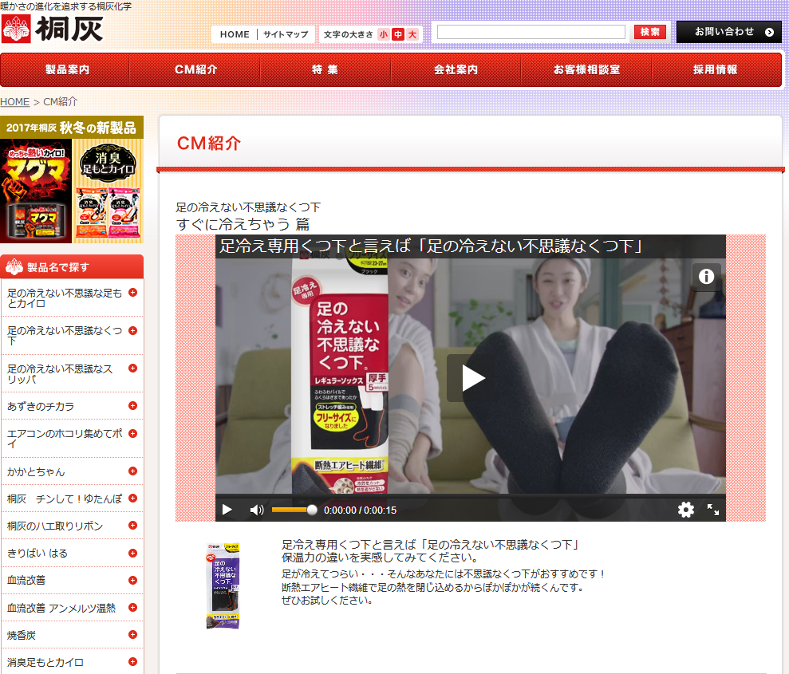Expand 足の冷えない不思議なスリッパ plus icon
Screen dimensions: 789x674
pos(133,369)
